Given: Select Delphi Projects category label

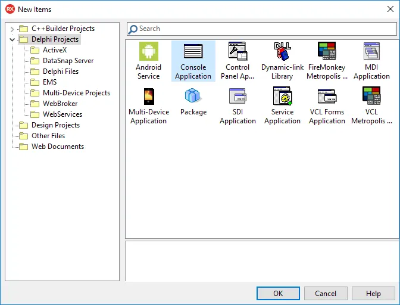Looking at the screenshot, I should (x=55, y=39).
